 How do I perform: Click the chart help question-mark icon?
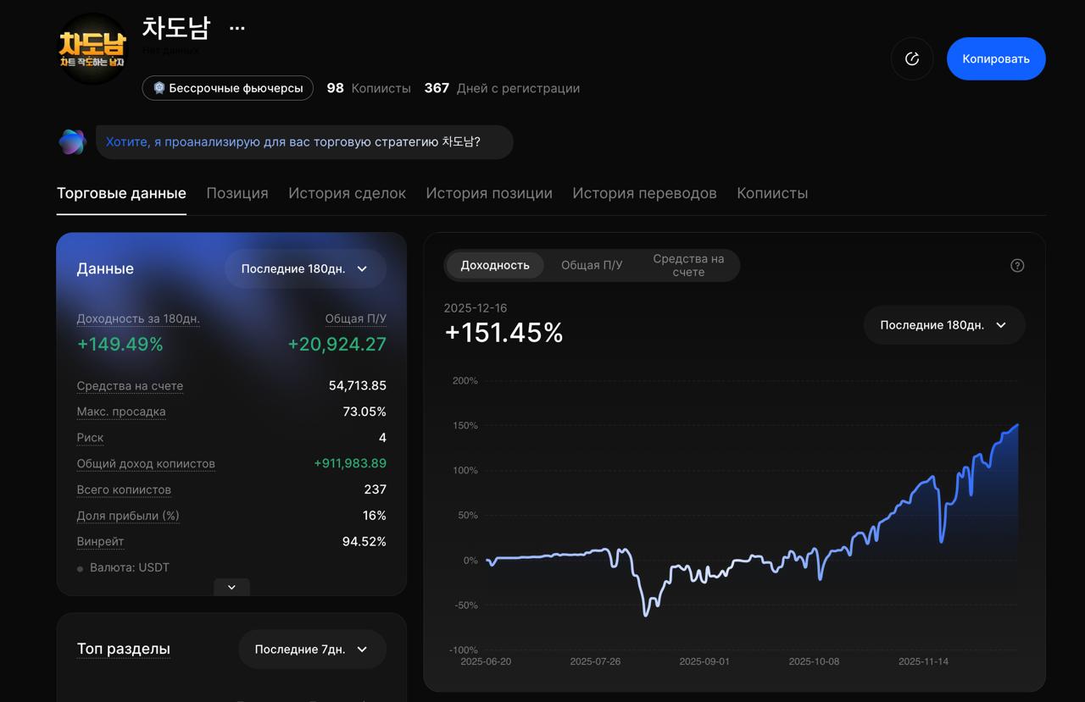1017,265
